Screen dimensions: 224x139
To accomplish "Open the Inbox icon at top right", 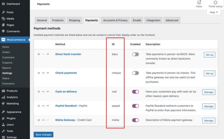I will 199,3.
